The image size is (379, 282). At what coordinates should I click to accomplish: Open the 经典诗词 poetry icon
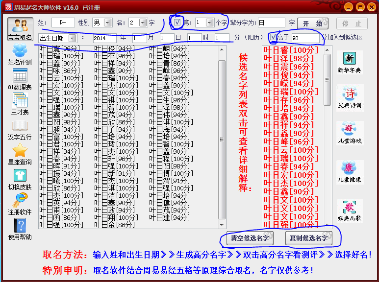coord(349,96)
